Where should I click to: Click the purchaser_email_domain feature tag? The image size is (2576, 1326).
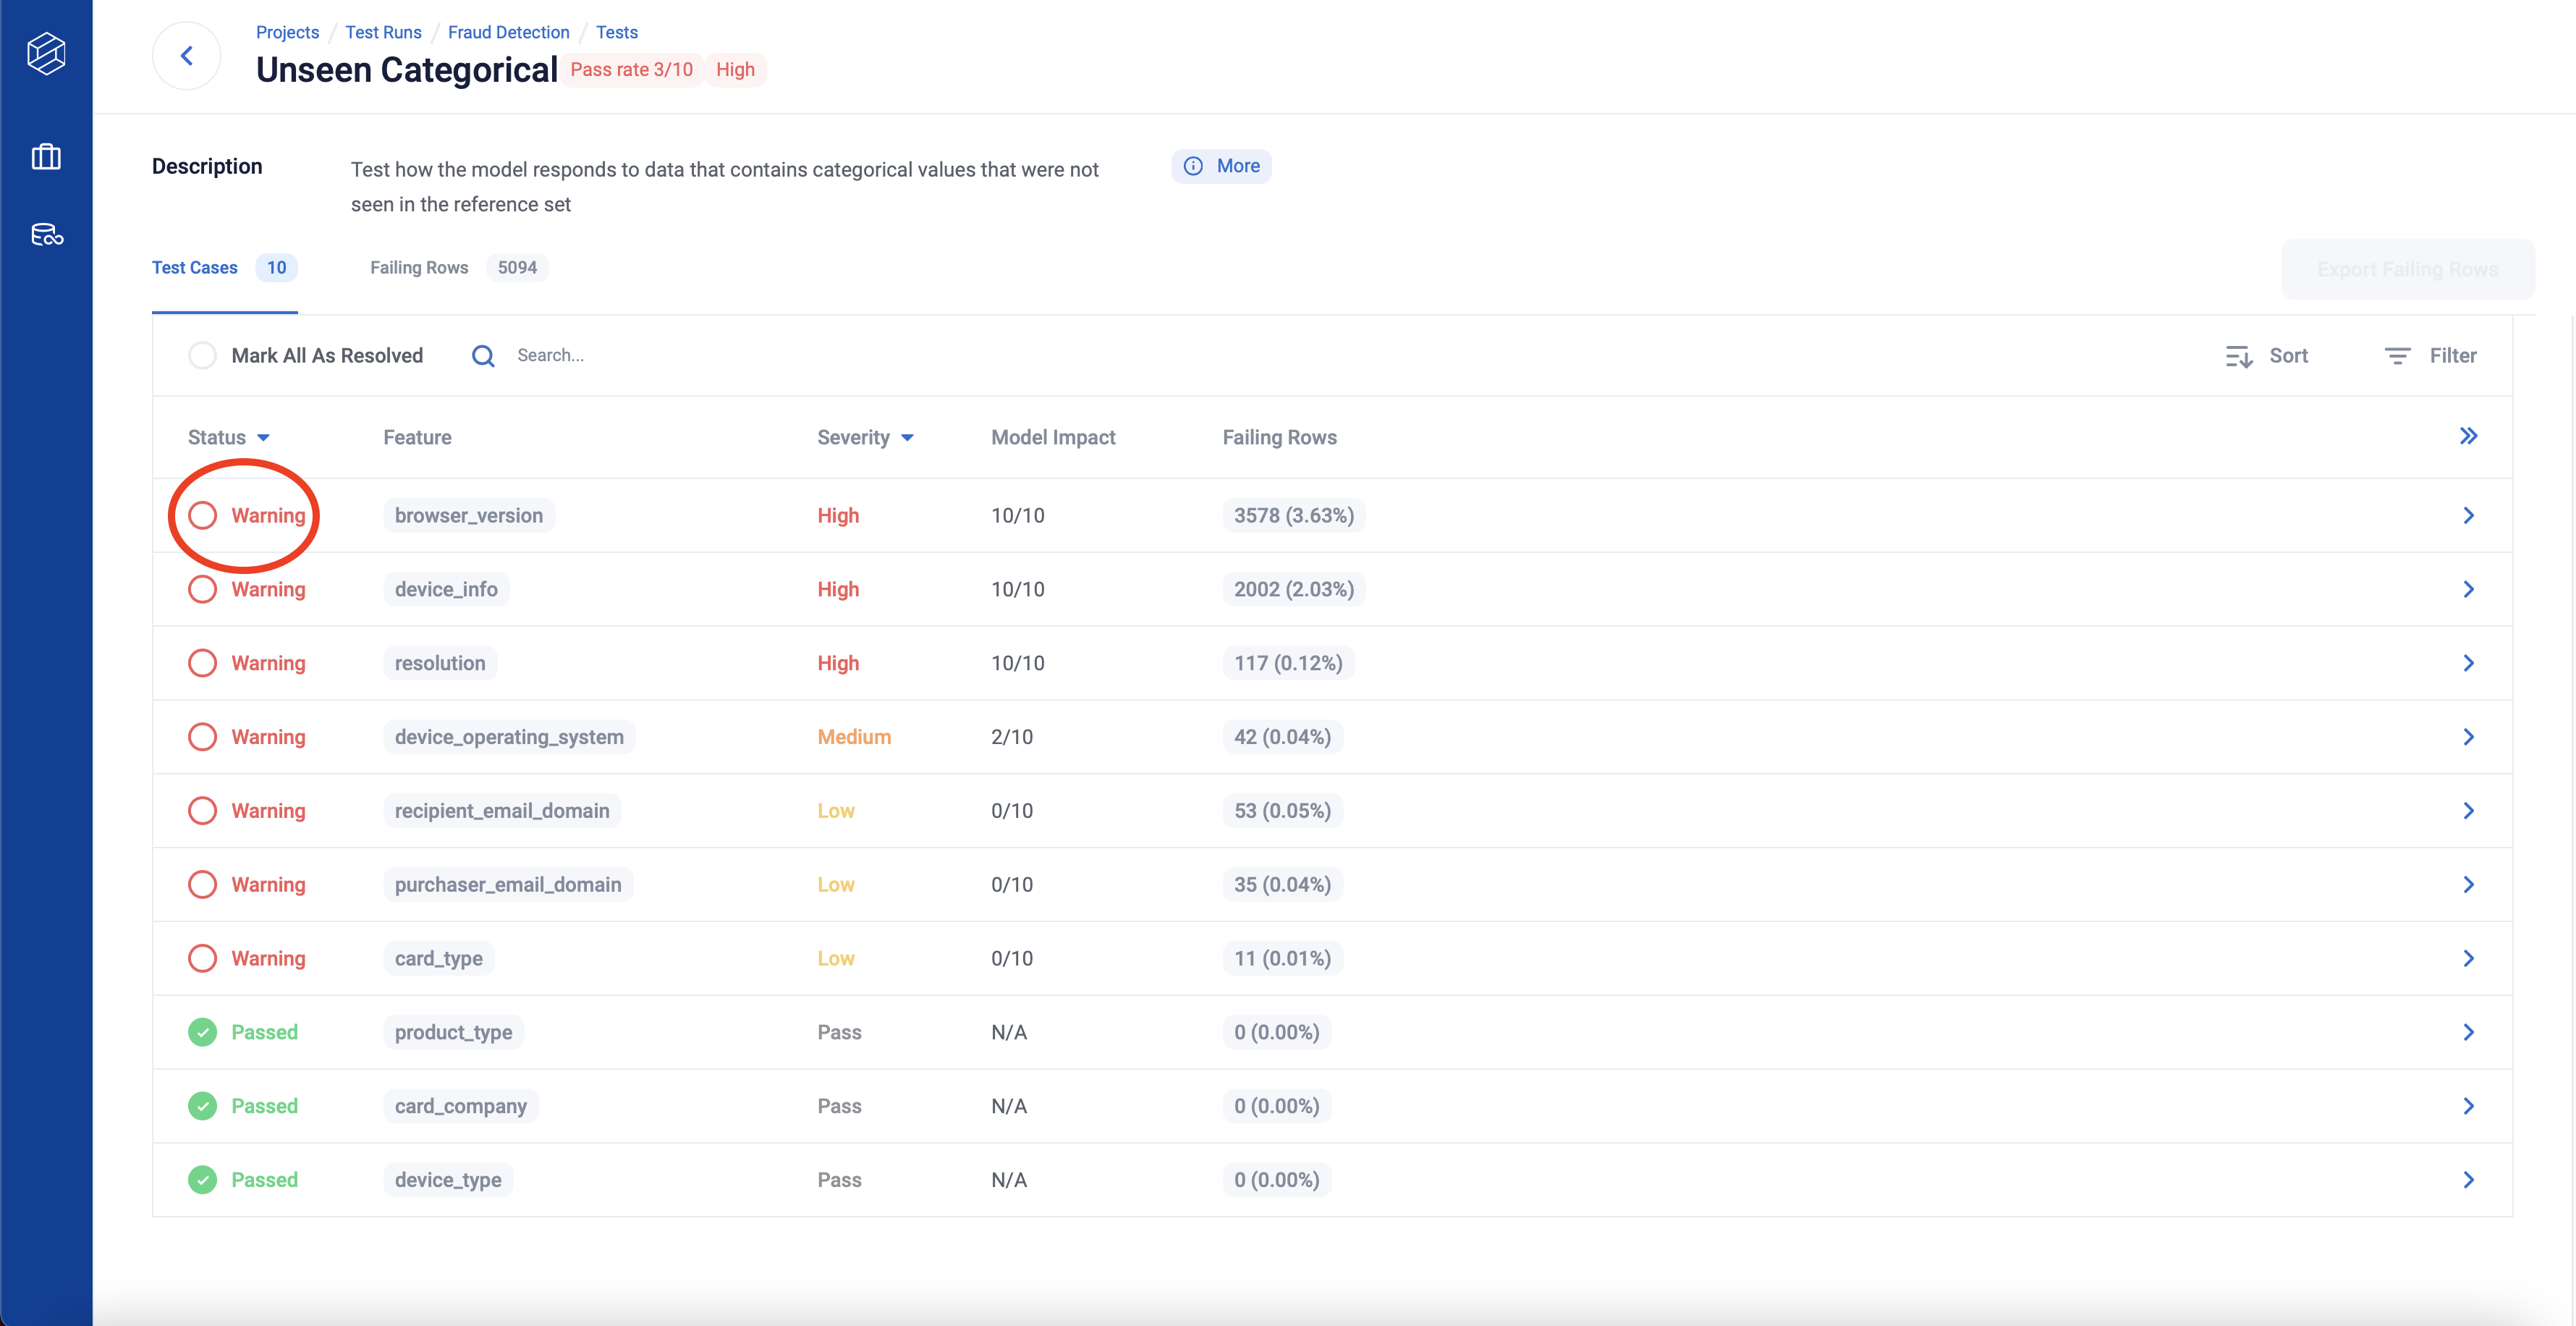click(508, 885)
